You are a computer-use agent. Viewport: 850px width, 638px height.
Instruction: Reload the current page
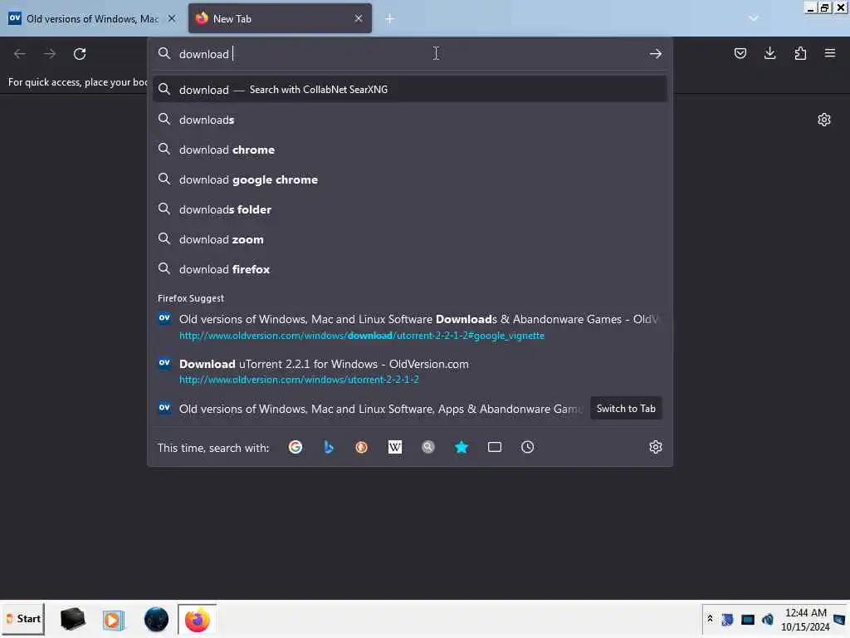click(80, 54)
